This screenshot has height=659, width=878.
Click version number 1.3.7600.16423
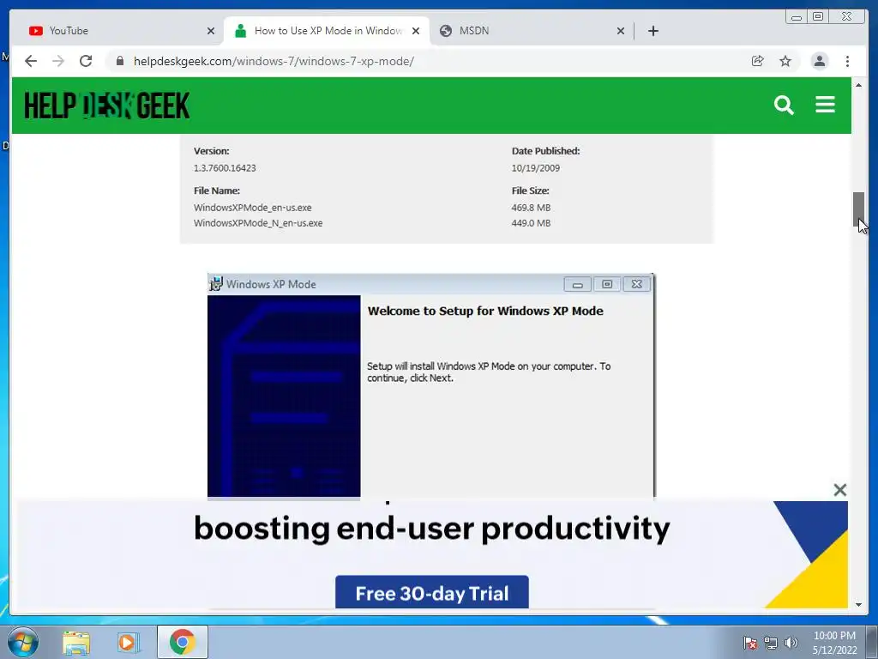[225, 168]
